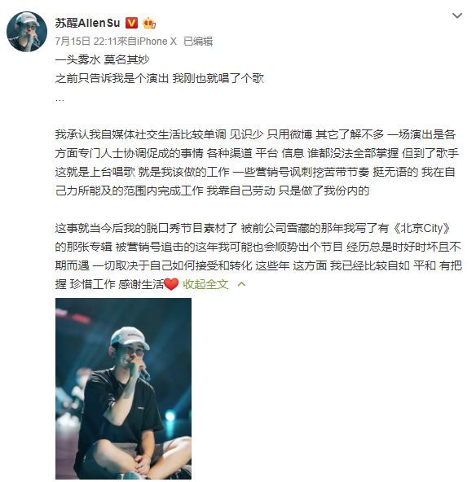
Task: Click the 《北京City》 title text
Action: coord(422,228)
